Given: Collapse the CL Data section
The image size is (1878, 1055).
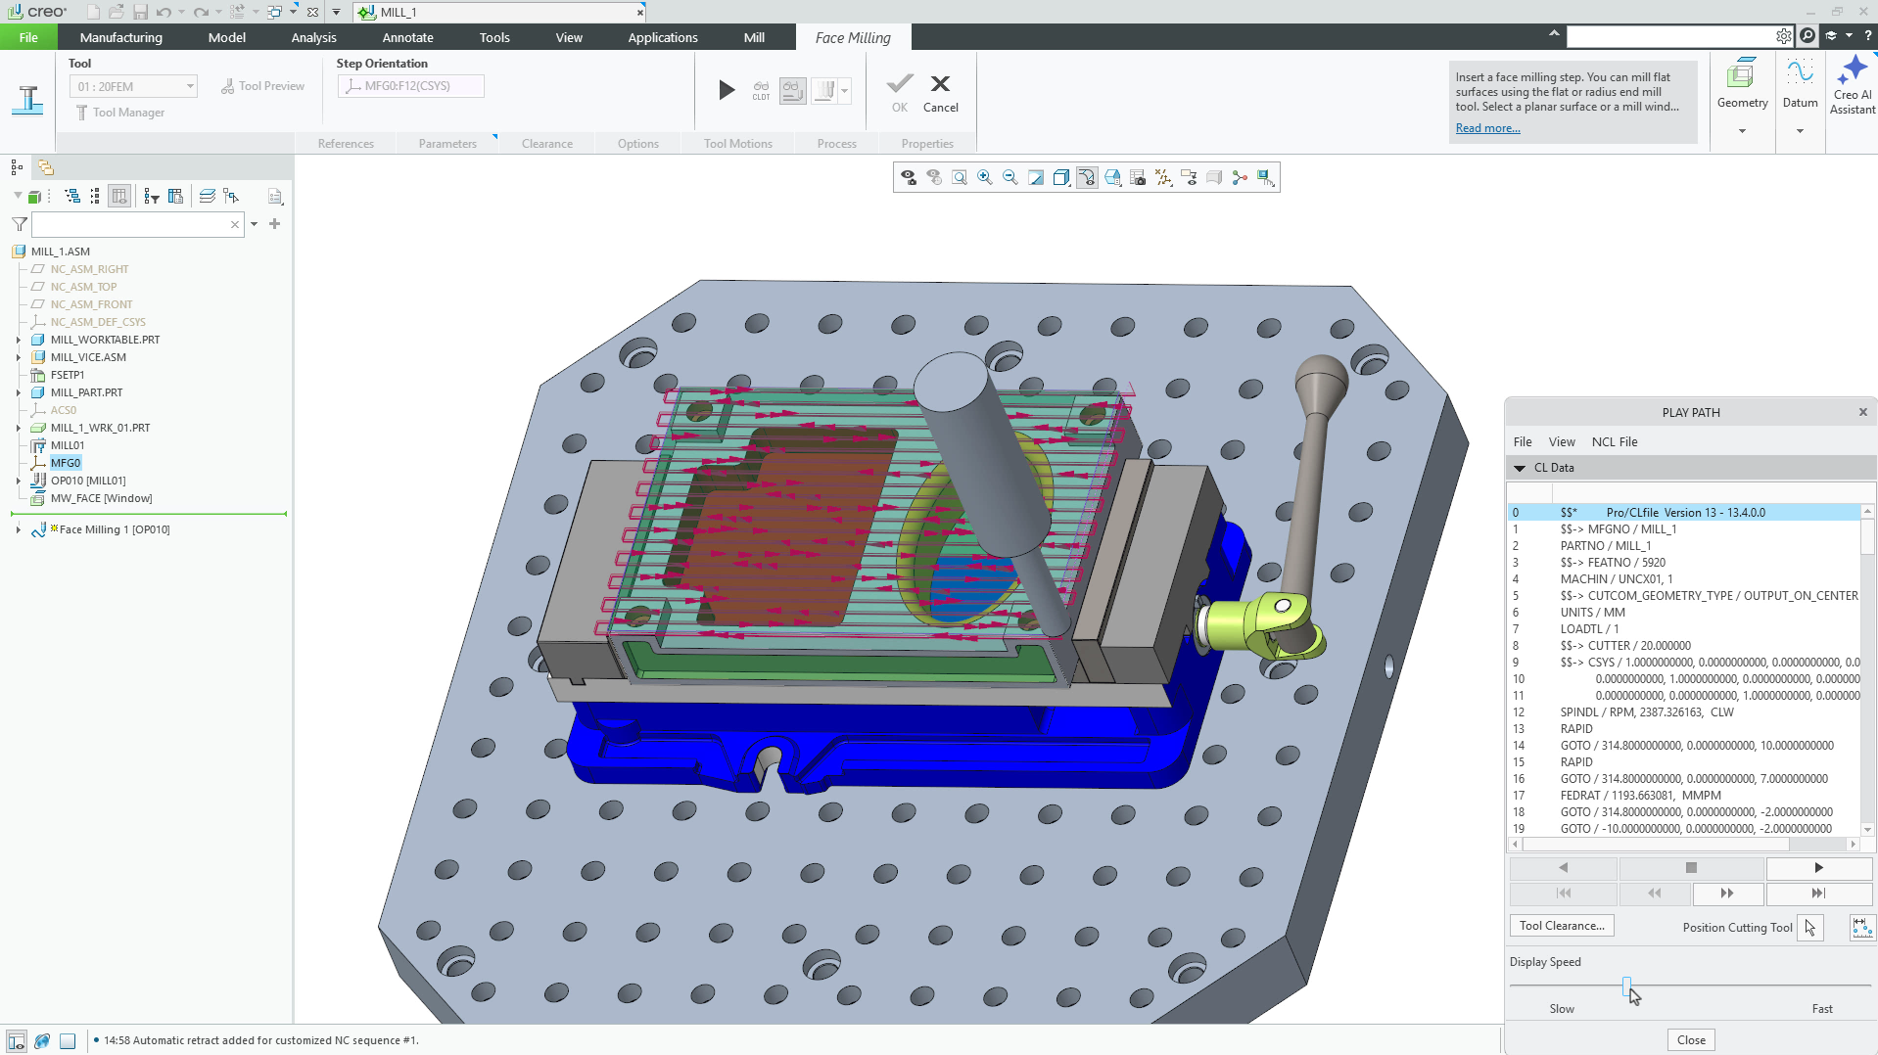Looking at the screenshot, I should (x=1520, y=468).
